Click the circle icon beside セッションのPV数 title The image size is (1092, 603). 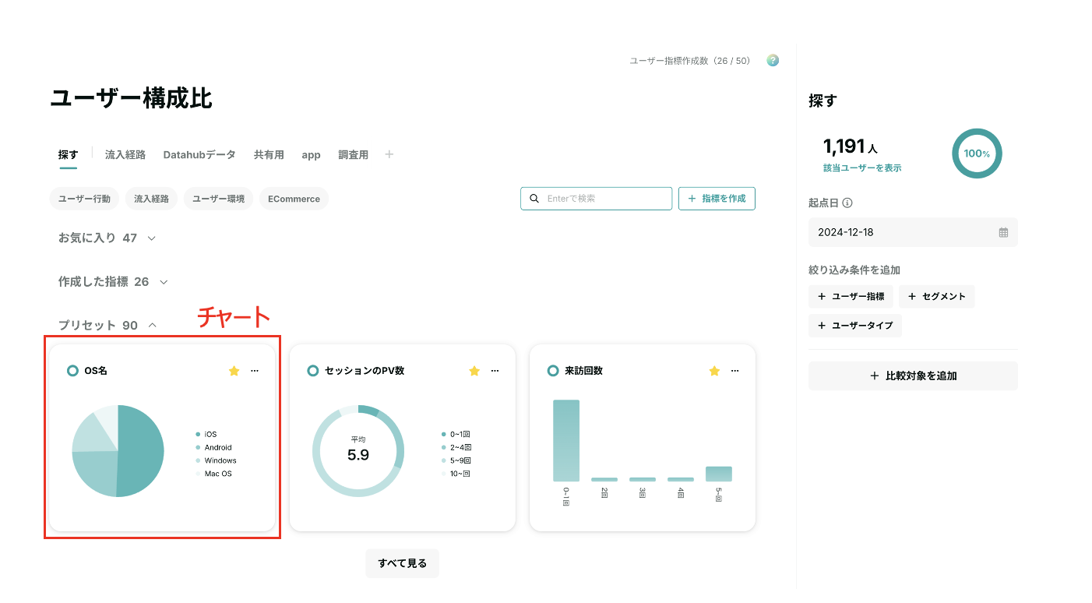tap(313, 371)
